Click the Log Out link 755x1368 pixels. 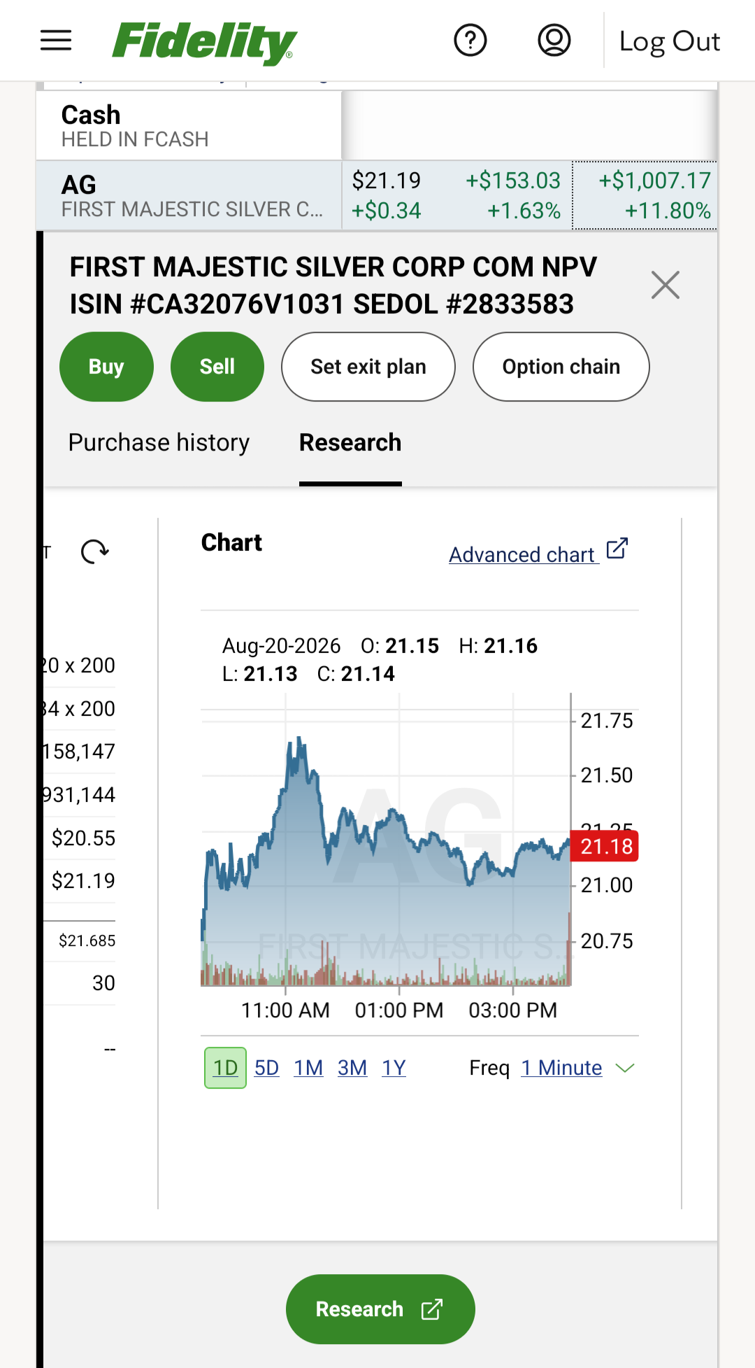tap(669, 41)
